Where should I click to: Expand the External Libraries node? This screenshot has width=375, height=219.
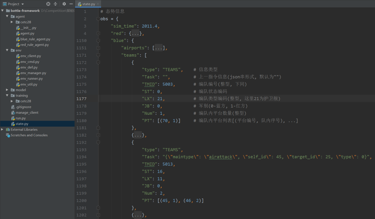tap(2, 129)
